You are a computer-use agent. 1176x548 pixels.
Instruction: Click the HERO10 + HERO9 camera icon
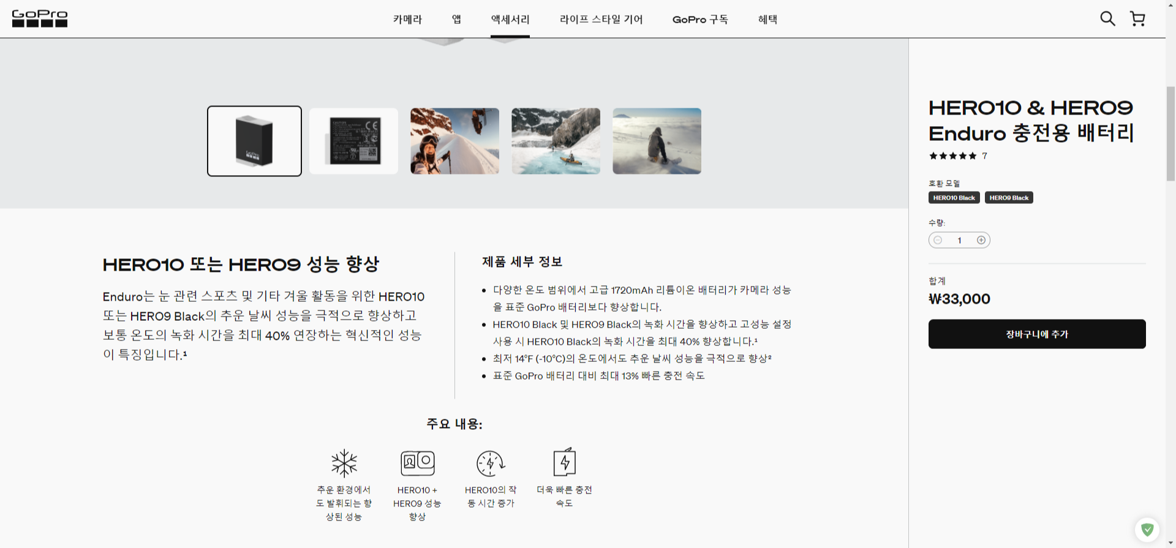tap(418, 463)
